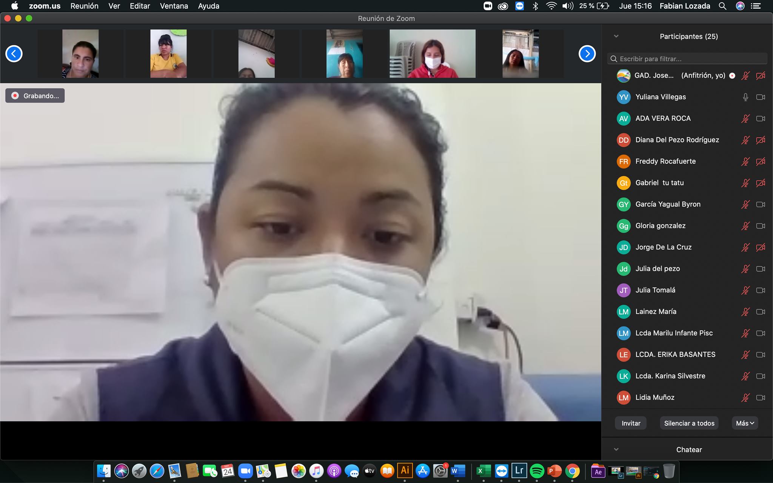Expand the Chatear panel chevron
Screen dimensions: 773x483
click(x=616, y=449)
